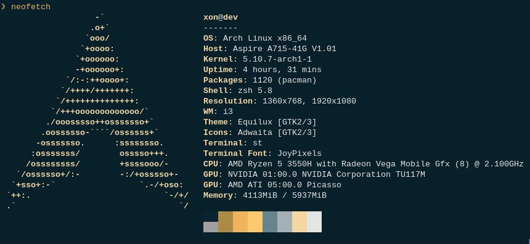Click the 'Kernel' label
530x244 pixels.
(218, 59)
